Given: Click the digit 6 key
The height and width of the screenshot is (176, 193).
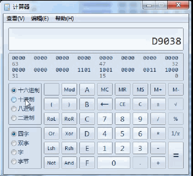Looking at the screenshot, I should [140, 133].
